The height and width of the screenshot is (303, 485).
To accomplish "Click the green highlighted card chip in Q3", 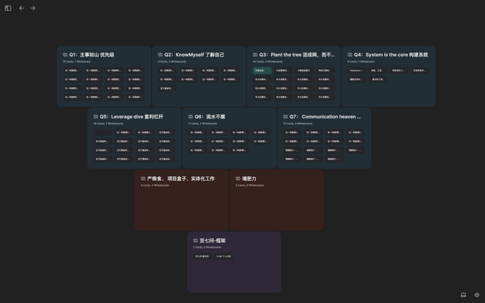I will [x=262, y=70].
